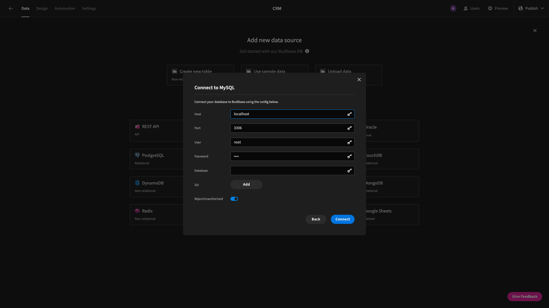
Task: Click the Back button
Action: coord(316,219)
